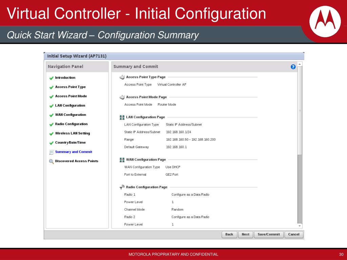This screenshot has height=260, width=347.
Task: Click the WAN Configuration Type label
Action: coord(142,167)
